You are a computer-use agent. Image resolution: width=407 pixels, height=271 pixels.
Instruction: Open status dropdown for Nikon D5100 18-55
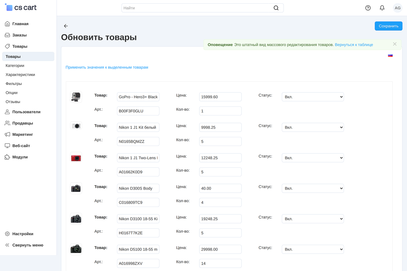[x=313, y=249]
